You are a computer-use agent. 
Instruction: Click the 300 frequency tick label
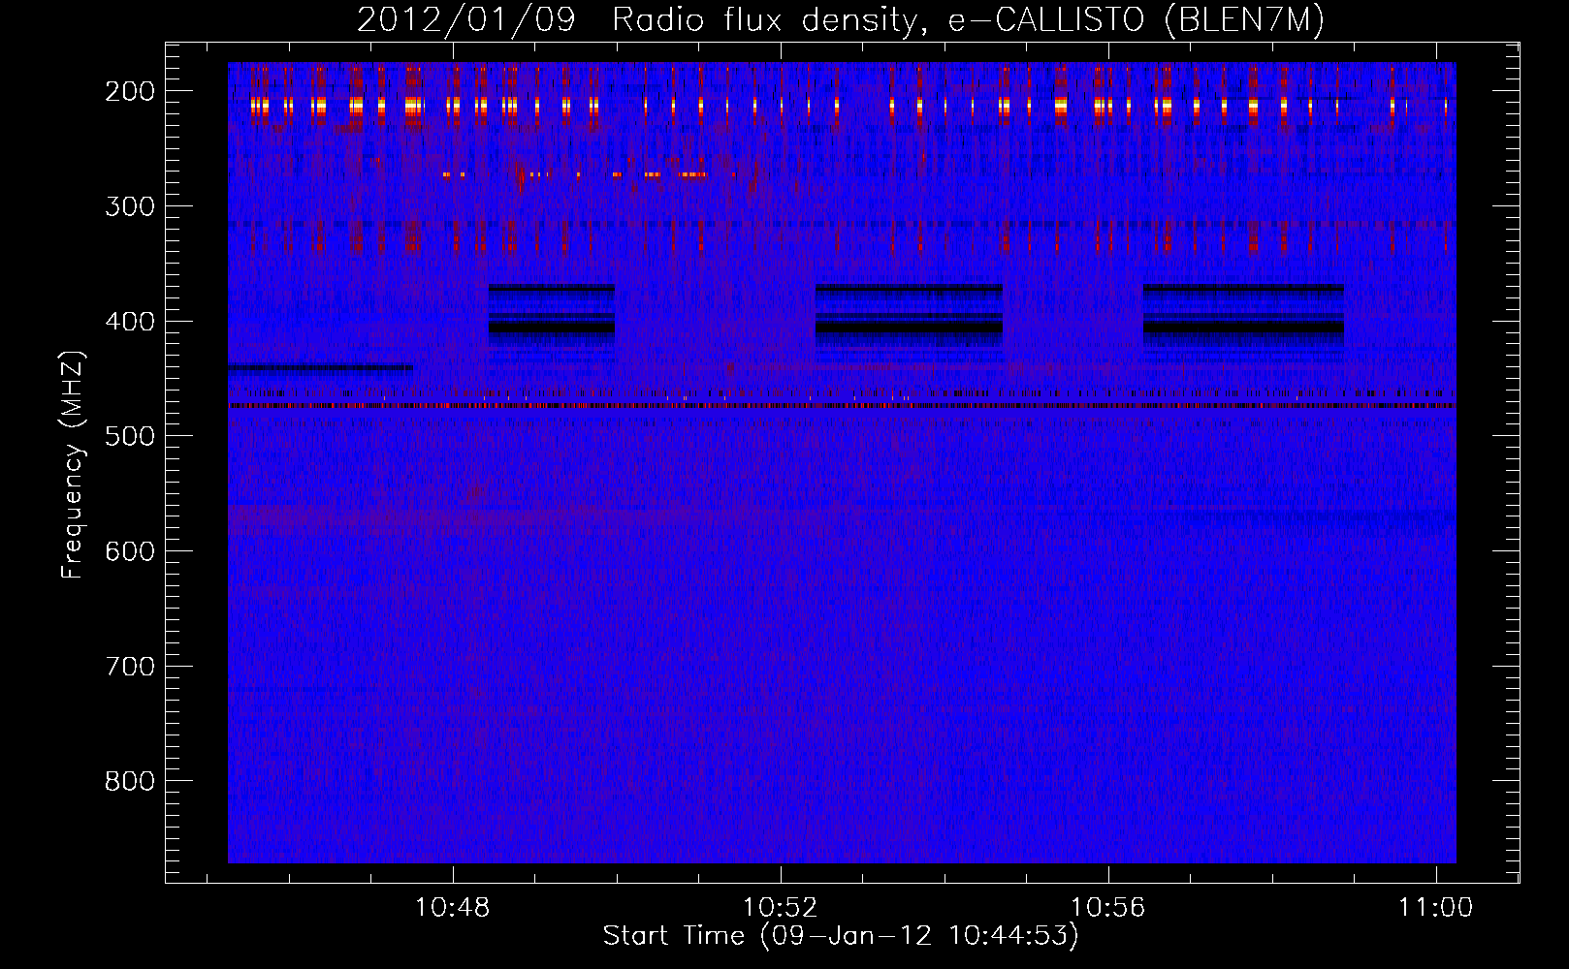[130, 206]
